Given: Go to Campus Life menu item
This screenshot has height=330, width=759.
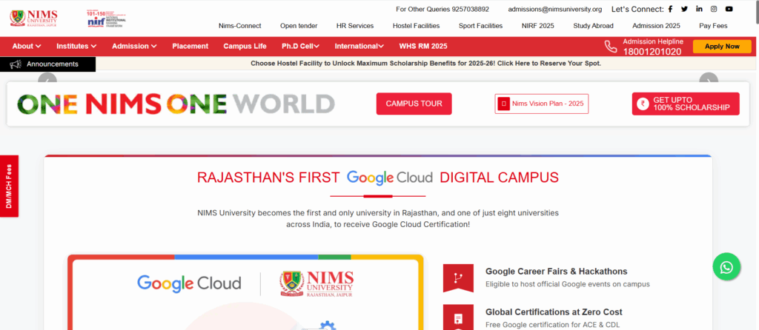Looking at the screenshot, I should point(245,46).
